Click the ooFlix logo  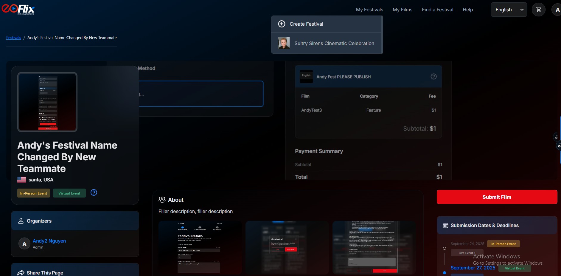point(18,9)
